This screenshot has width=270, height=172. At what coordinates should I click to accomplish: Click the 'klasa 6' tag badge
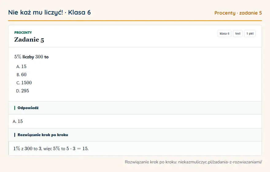[x=224, y=33]
